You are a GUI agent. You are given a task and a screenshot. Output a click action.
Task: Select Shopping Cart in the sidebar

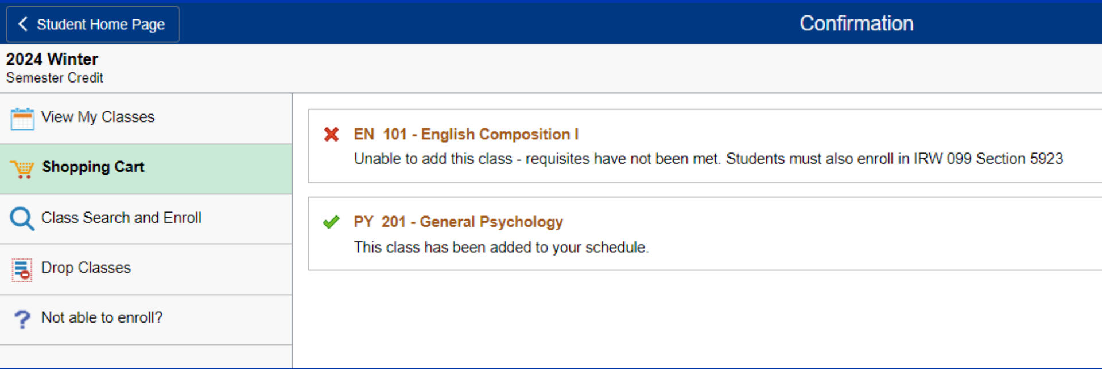tap(93, 167)
